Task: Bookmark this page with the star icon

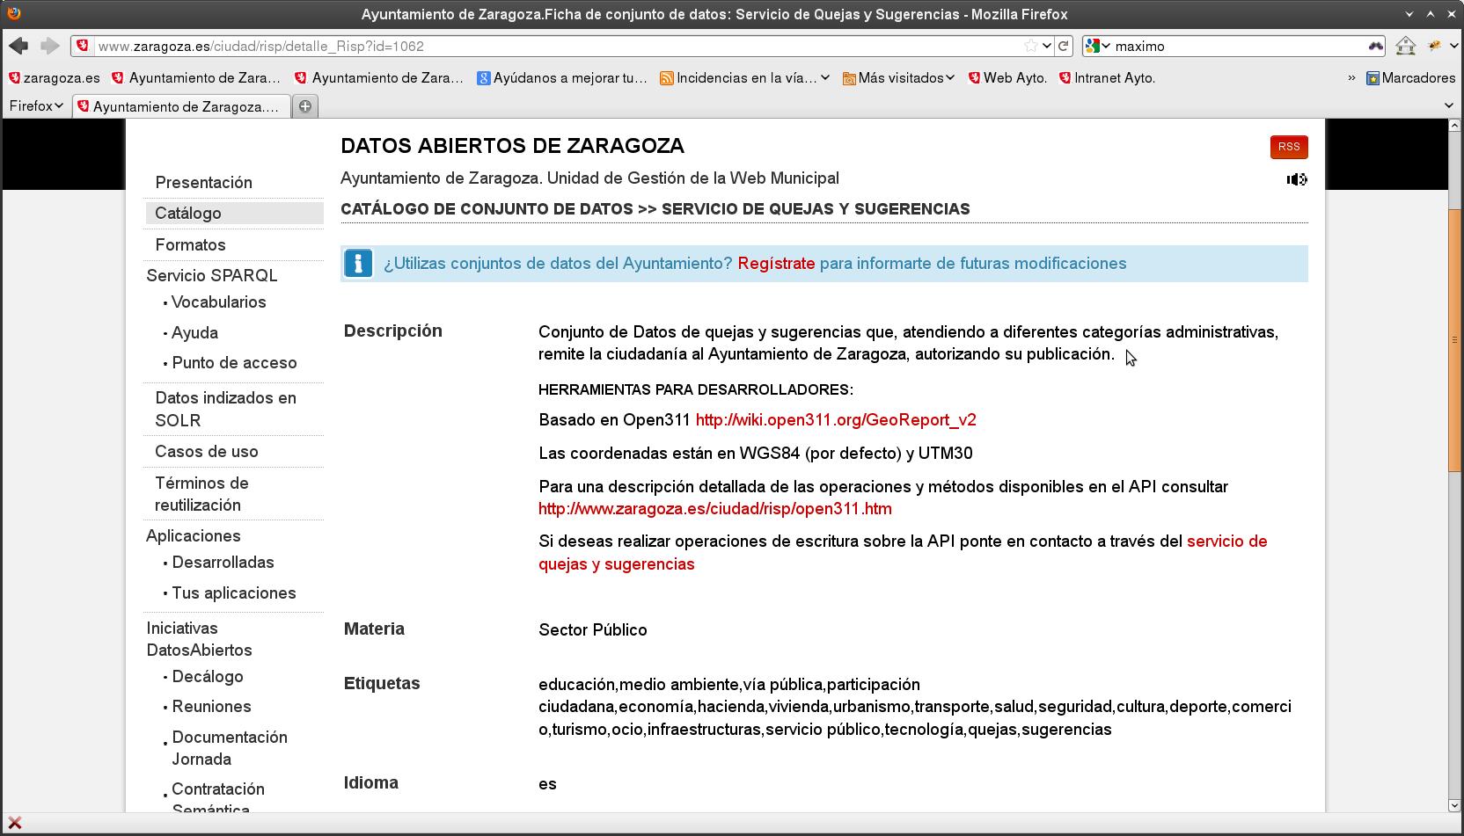Action: pyautogui.click(x=1030, y=46)
